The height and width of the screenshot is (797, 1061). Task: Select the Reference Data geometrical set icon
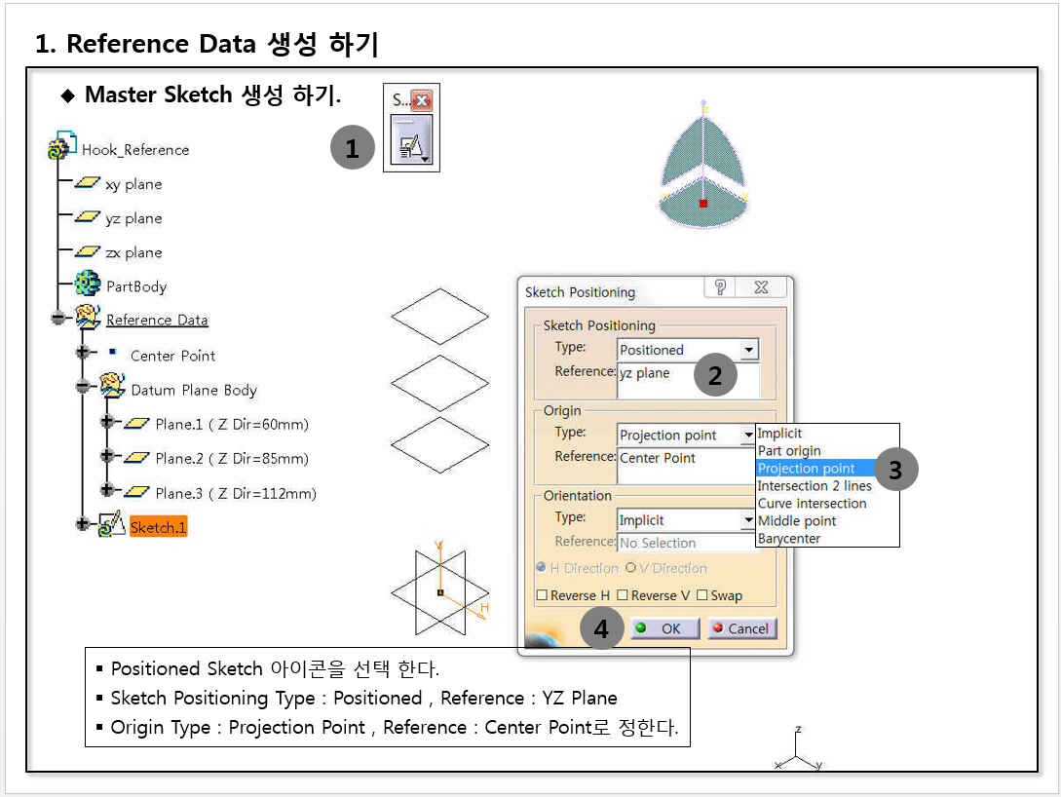click(x=89, y=319)
